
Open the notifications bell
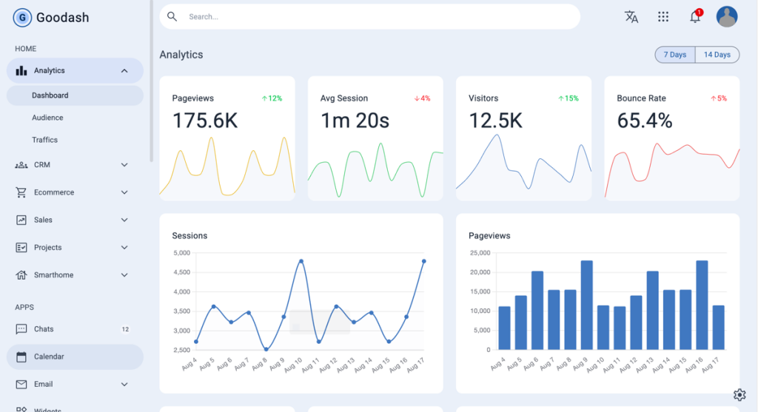tap(695, 17)
